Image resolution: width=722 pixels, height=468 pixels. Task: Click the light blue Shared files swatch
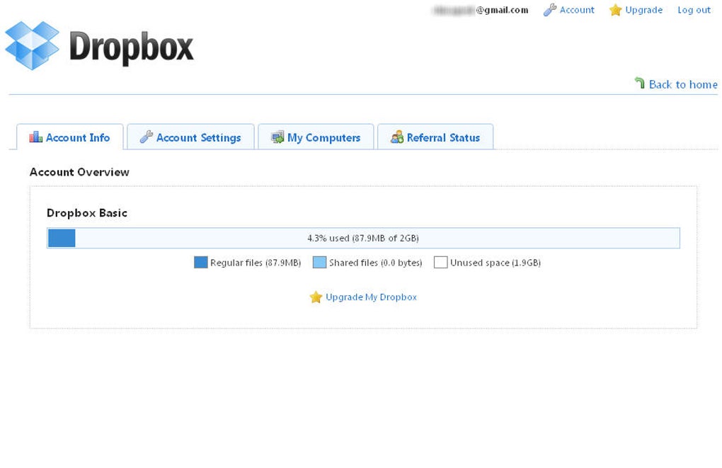319,263
